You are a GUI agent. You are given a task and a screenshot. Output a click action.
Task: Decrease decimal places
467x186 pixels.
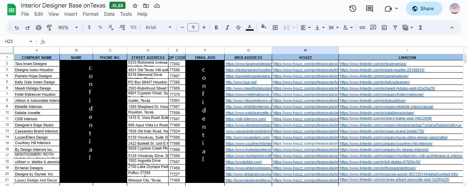pyautogui.click(x=111, y=27)
